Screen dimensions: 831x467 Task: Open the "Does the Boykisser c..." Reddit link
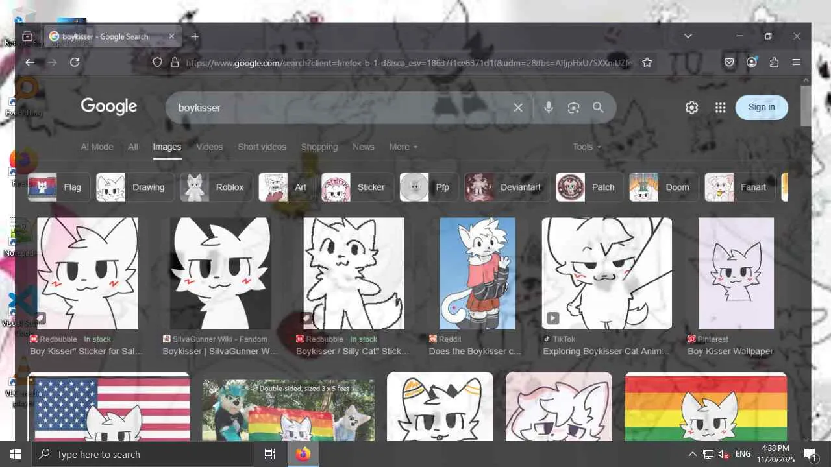click(475, 352)
